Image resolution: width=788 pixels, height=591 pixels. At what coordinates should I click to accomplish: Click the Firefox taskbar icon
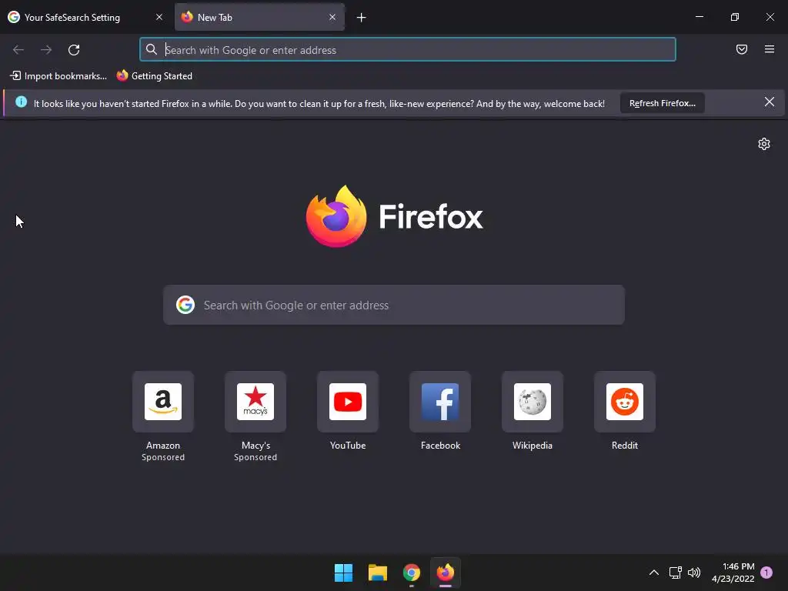click(446, 573)
